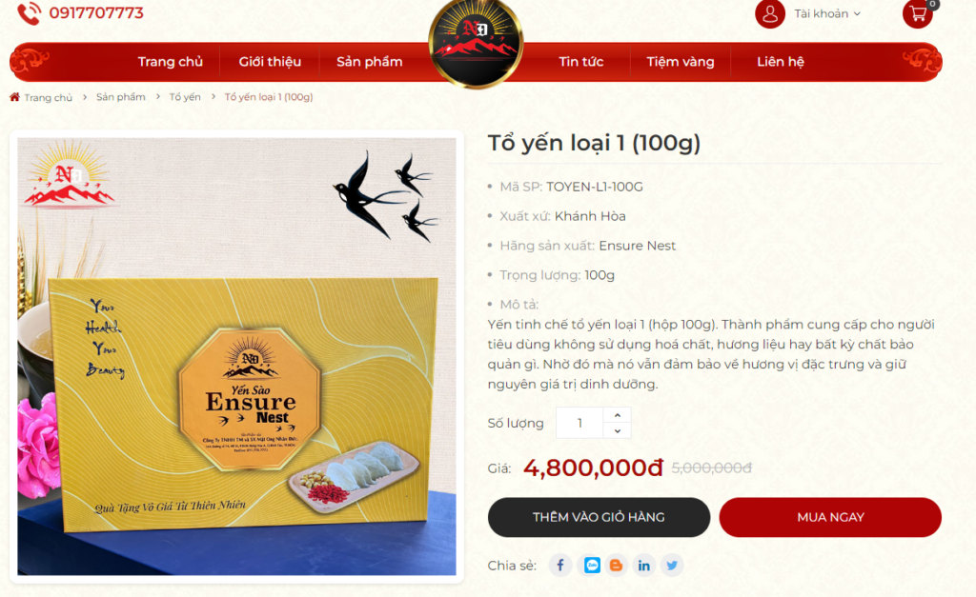Open the shopping cart icon

918,13
